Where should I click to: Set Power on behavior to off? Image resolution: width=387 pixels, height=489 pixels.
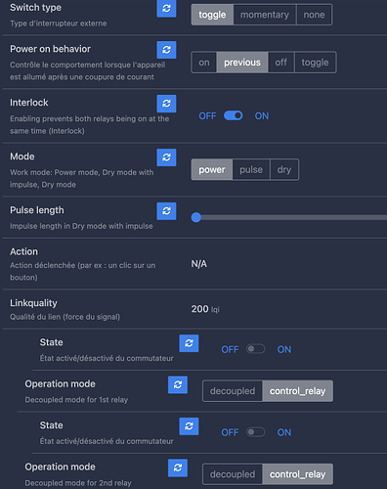(281, 63)
